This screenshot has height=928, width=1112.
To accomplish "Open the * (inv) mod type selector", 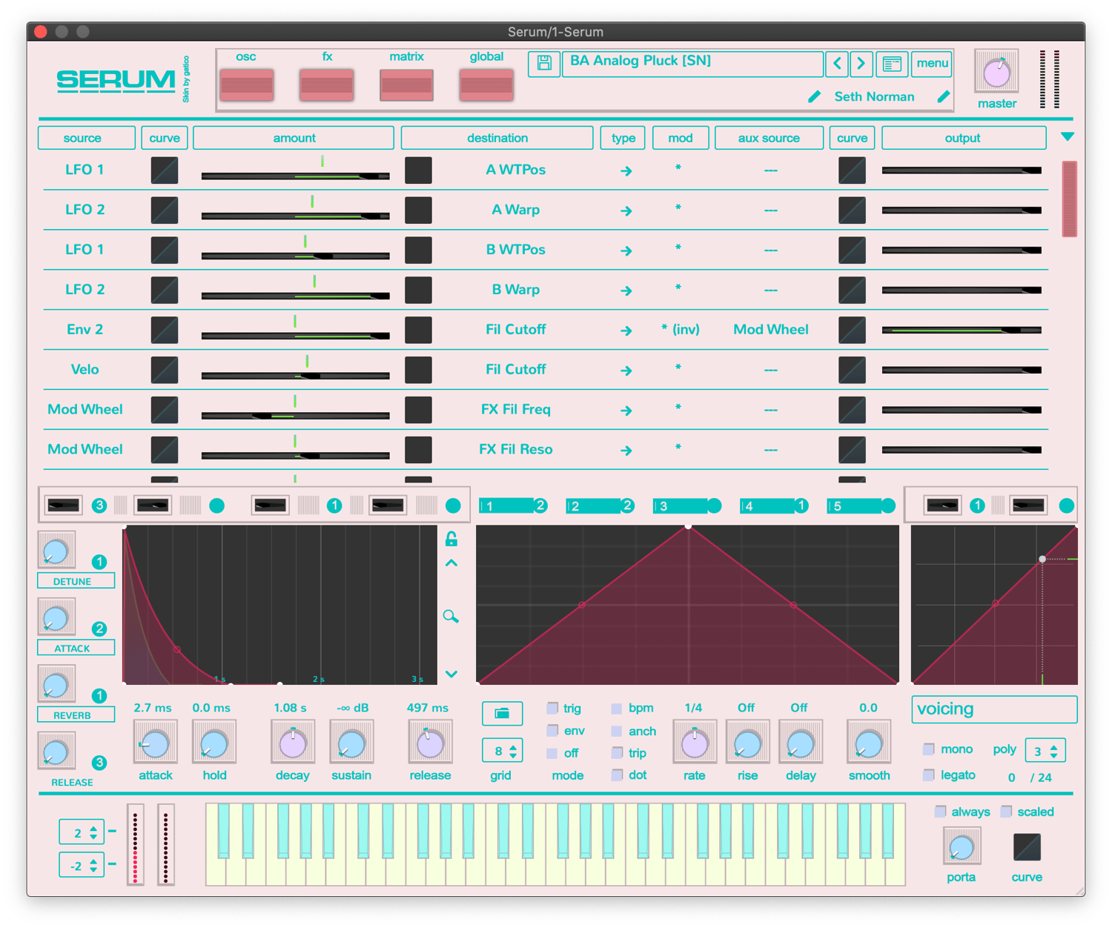I will coord(681,330).
